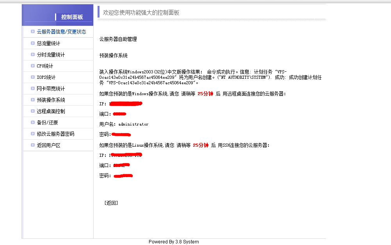Click bullet icon beside 总流量统计
Screen dimensions: 391x245
(x=33, y=43)
